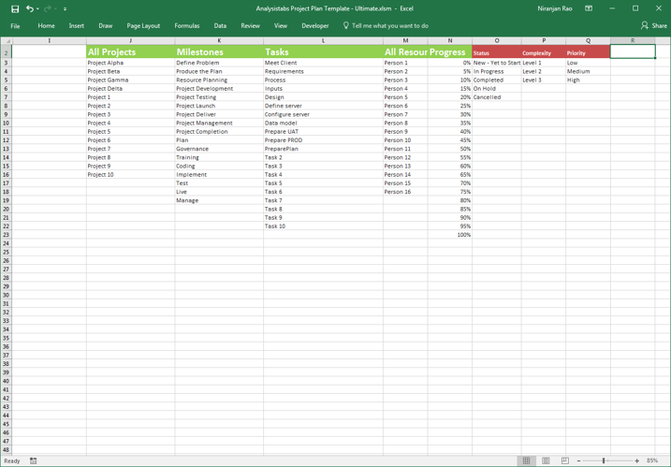Open the Formulas ribbon tab
The width and height of the screenshot is (671, 467).
point(187,25)
